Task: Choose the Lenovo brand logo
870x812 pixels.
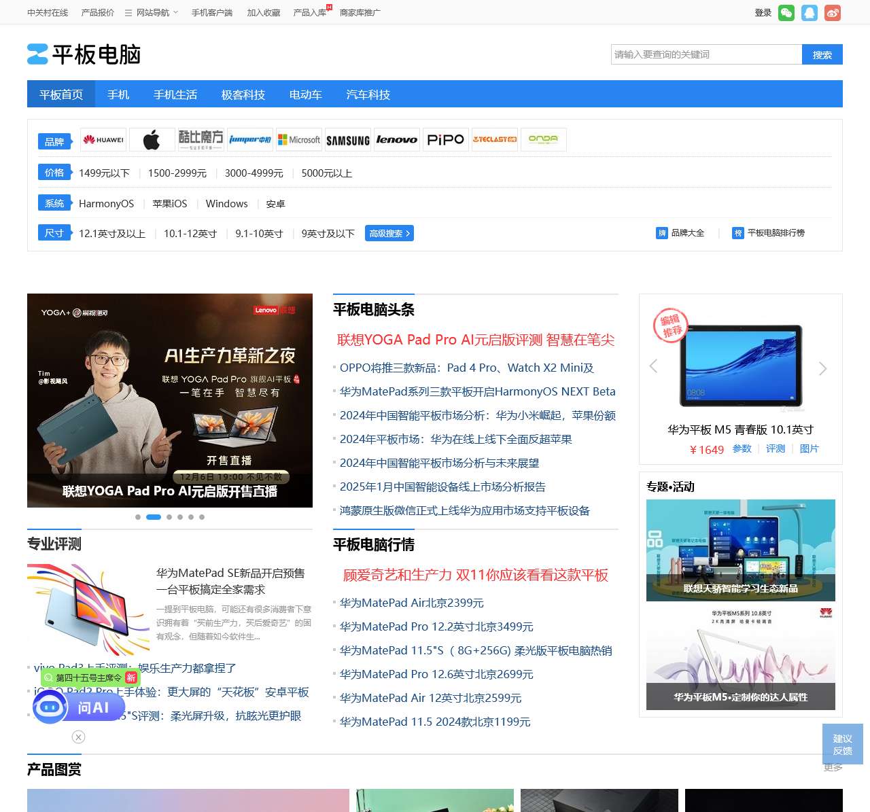Action: [397, 139]
